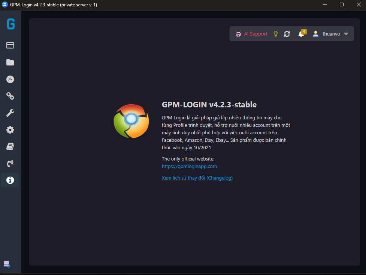This screenshot has height=275, width=366.
Task: Open the phone support icon in the sidebar
Action: click(x=10, y=164)
